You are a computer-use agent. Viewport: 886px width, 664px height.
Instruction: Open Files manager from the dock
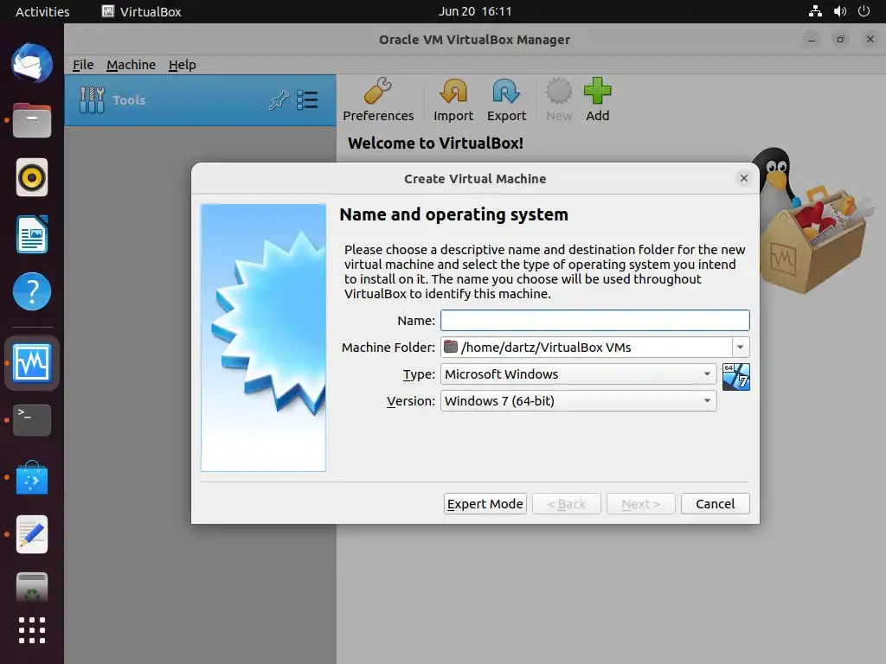coord(32,120)
